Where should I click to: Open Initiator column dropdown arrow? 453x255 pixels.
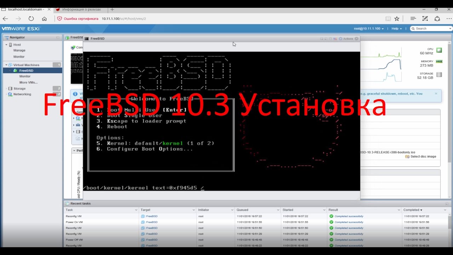232,210
